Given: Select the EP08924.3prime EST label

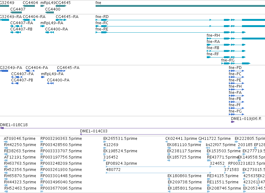Looking at the screenshot, I should click(121, 164).
